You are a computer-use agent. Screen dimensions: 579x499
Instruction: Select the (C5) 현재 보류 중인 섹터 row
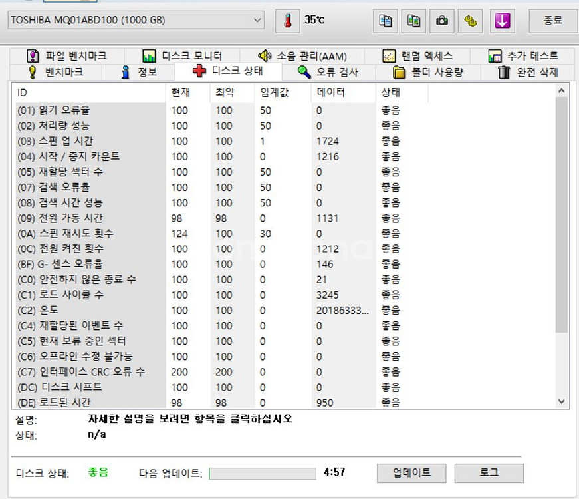coord(221,341)
